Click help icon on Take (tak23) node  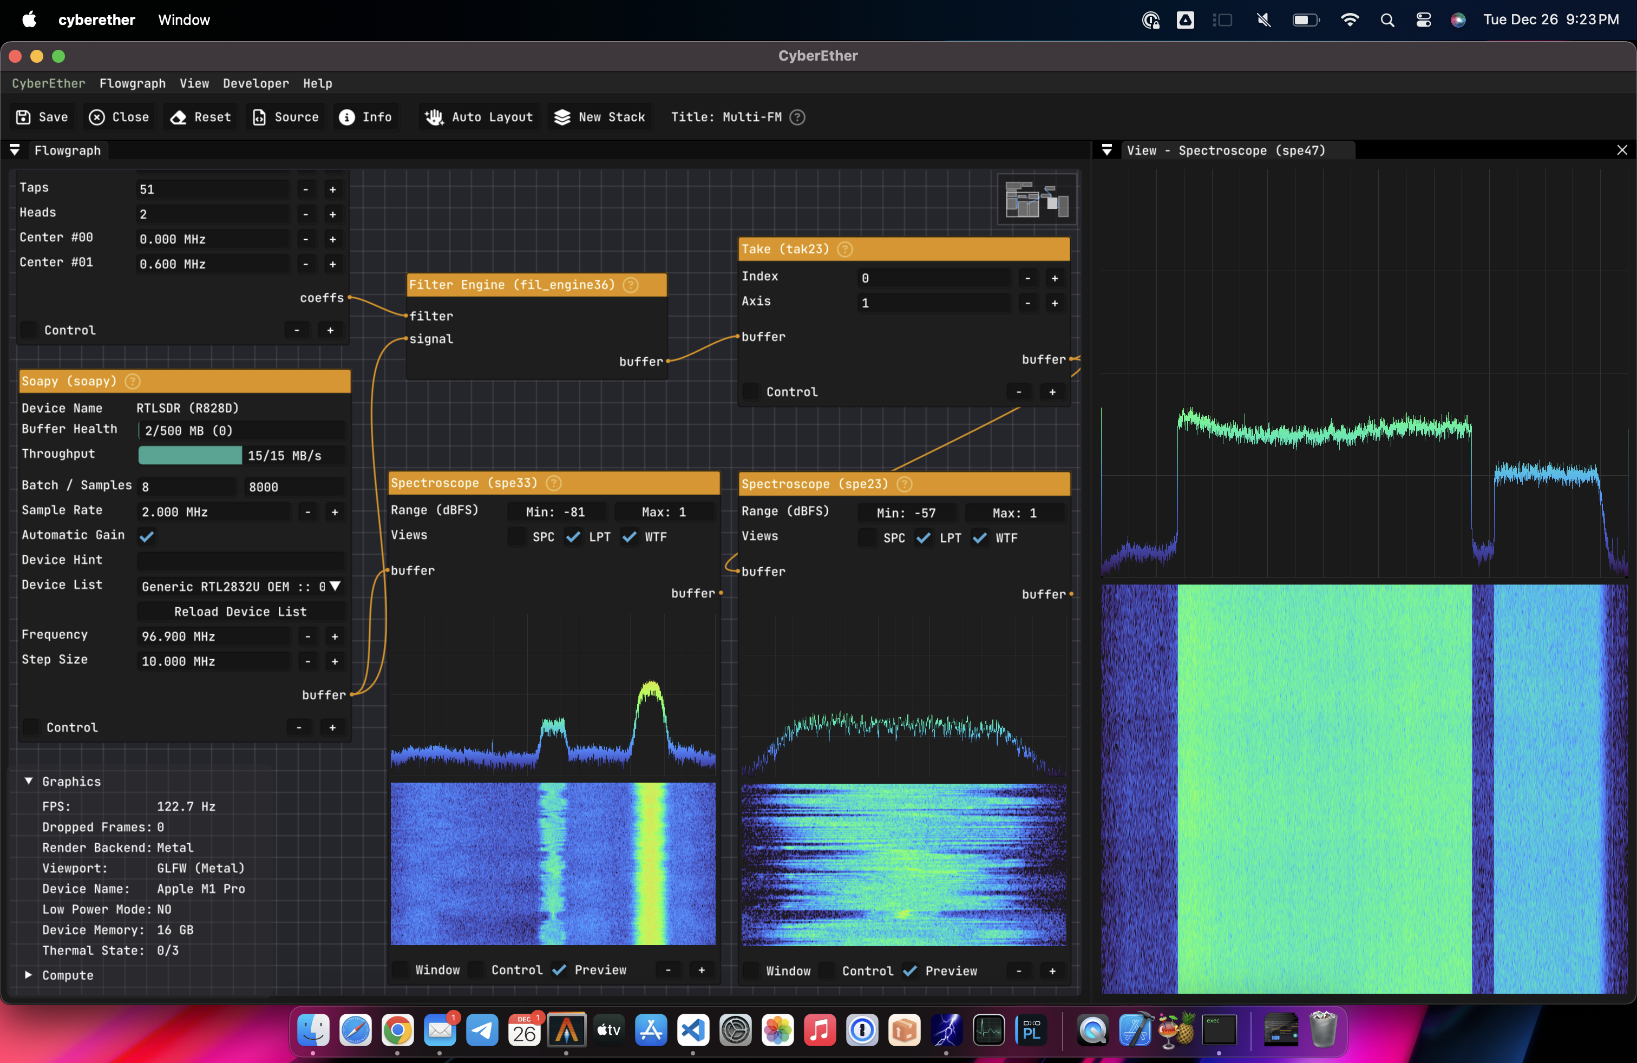[844, 249]
